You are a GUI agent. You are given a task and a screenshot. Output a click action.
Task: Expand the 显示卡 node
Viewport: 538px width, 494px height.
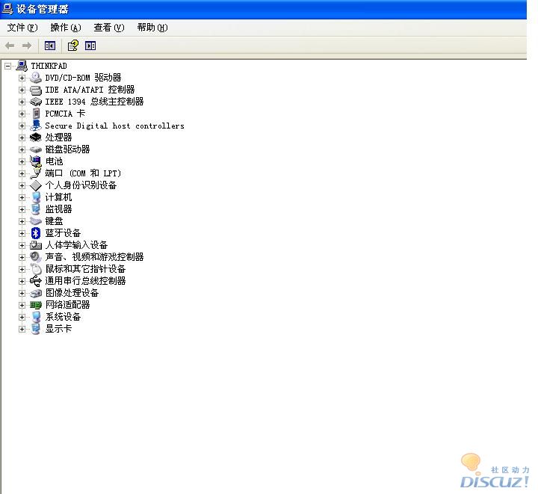[22, 330]
